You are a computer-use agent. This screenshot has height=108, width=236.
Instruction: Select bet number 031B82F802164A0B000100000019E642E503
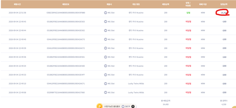pyautogui.click(x=66, y=22)
